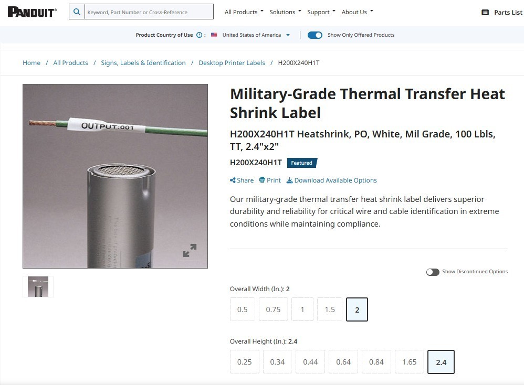Select overall width 1.5
524x385 pixels.
(330, 309)
